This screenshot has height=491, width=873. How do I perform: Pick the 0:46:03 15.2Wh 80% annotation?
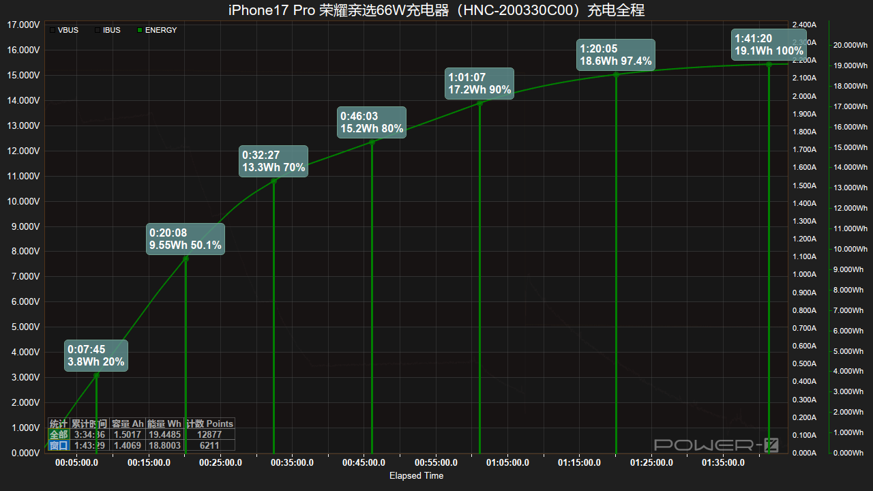[372, 123]
